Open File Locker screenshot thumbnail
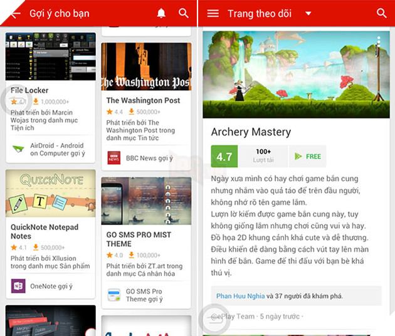This screenshot has width=395, height=336. [51, 56]
